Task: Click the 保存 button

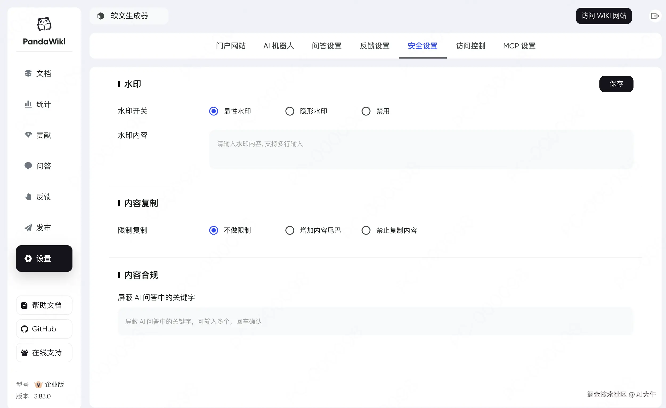Action: (x=616, y=84)
